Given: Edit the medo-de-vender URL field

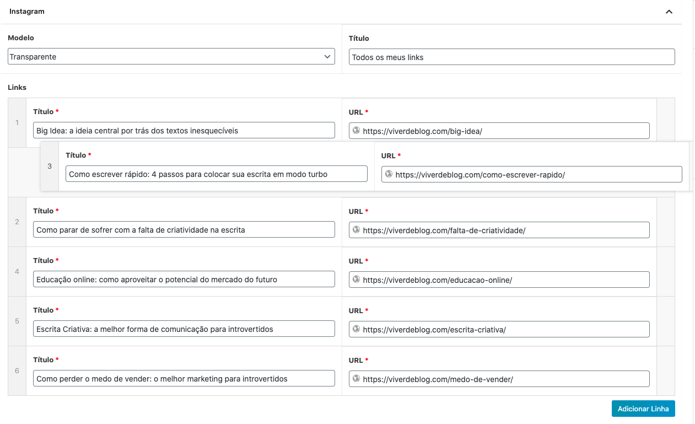Looking at the screenshot, I should point(499,379).
